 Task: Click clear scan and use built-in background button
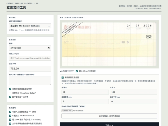point(109,116)
